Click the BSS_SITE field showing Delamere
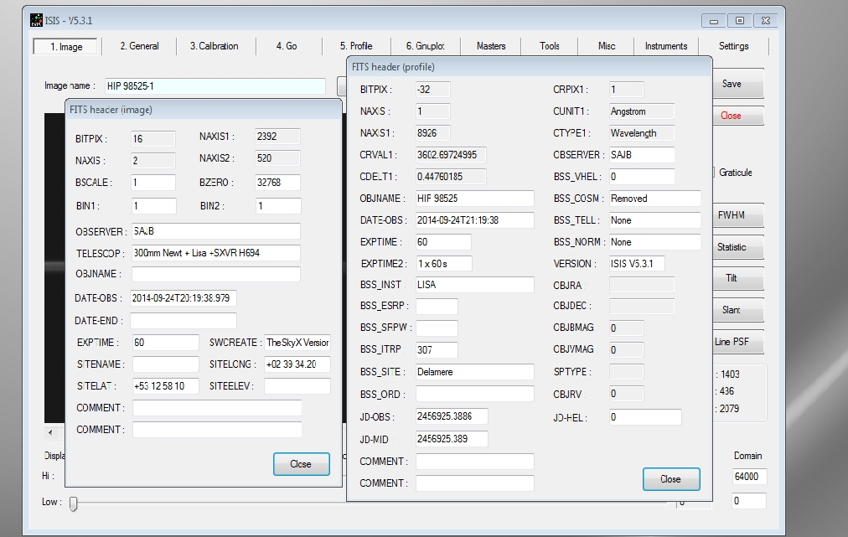This screenshot has height=537, width=848. pyautogui.click(x=475, y=371)
